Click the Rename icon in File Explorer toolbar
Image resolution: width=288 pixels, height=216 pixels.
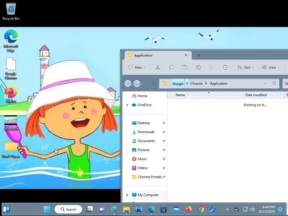coord(198,67)
